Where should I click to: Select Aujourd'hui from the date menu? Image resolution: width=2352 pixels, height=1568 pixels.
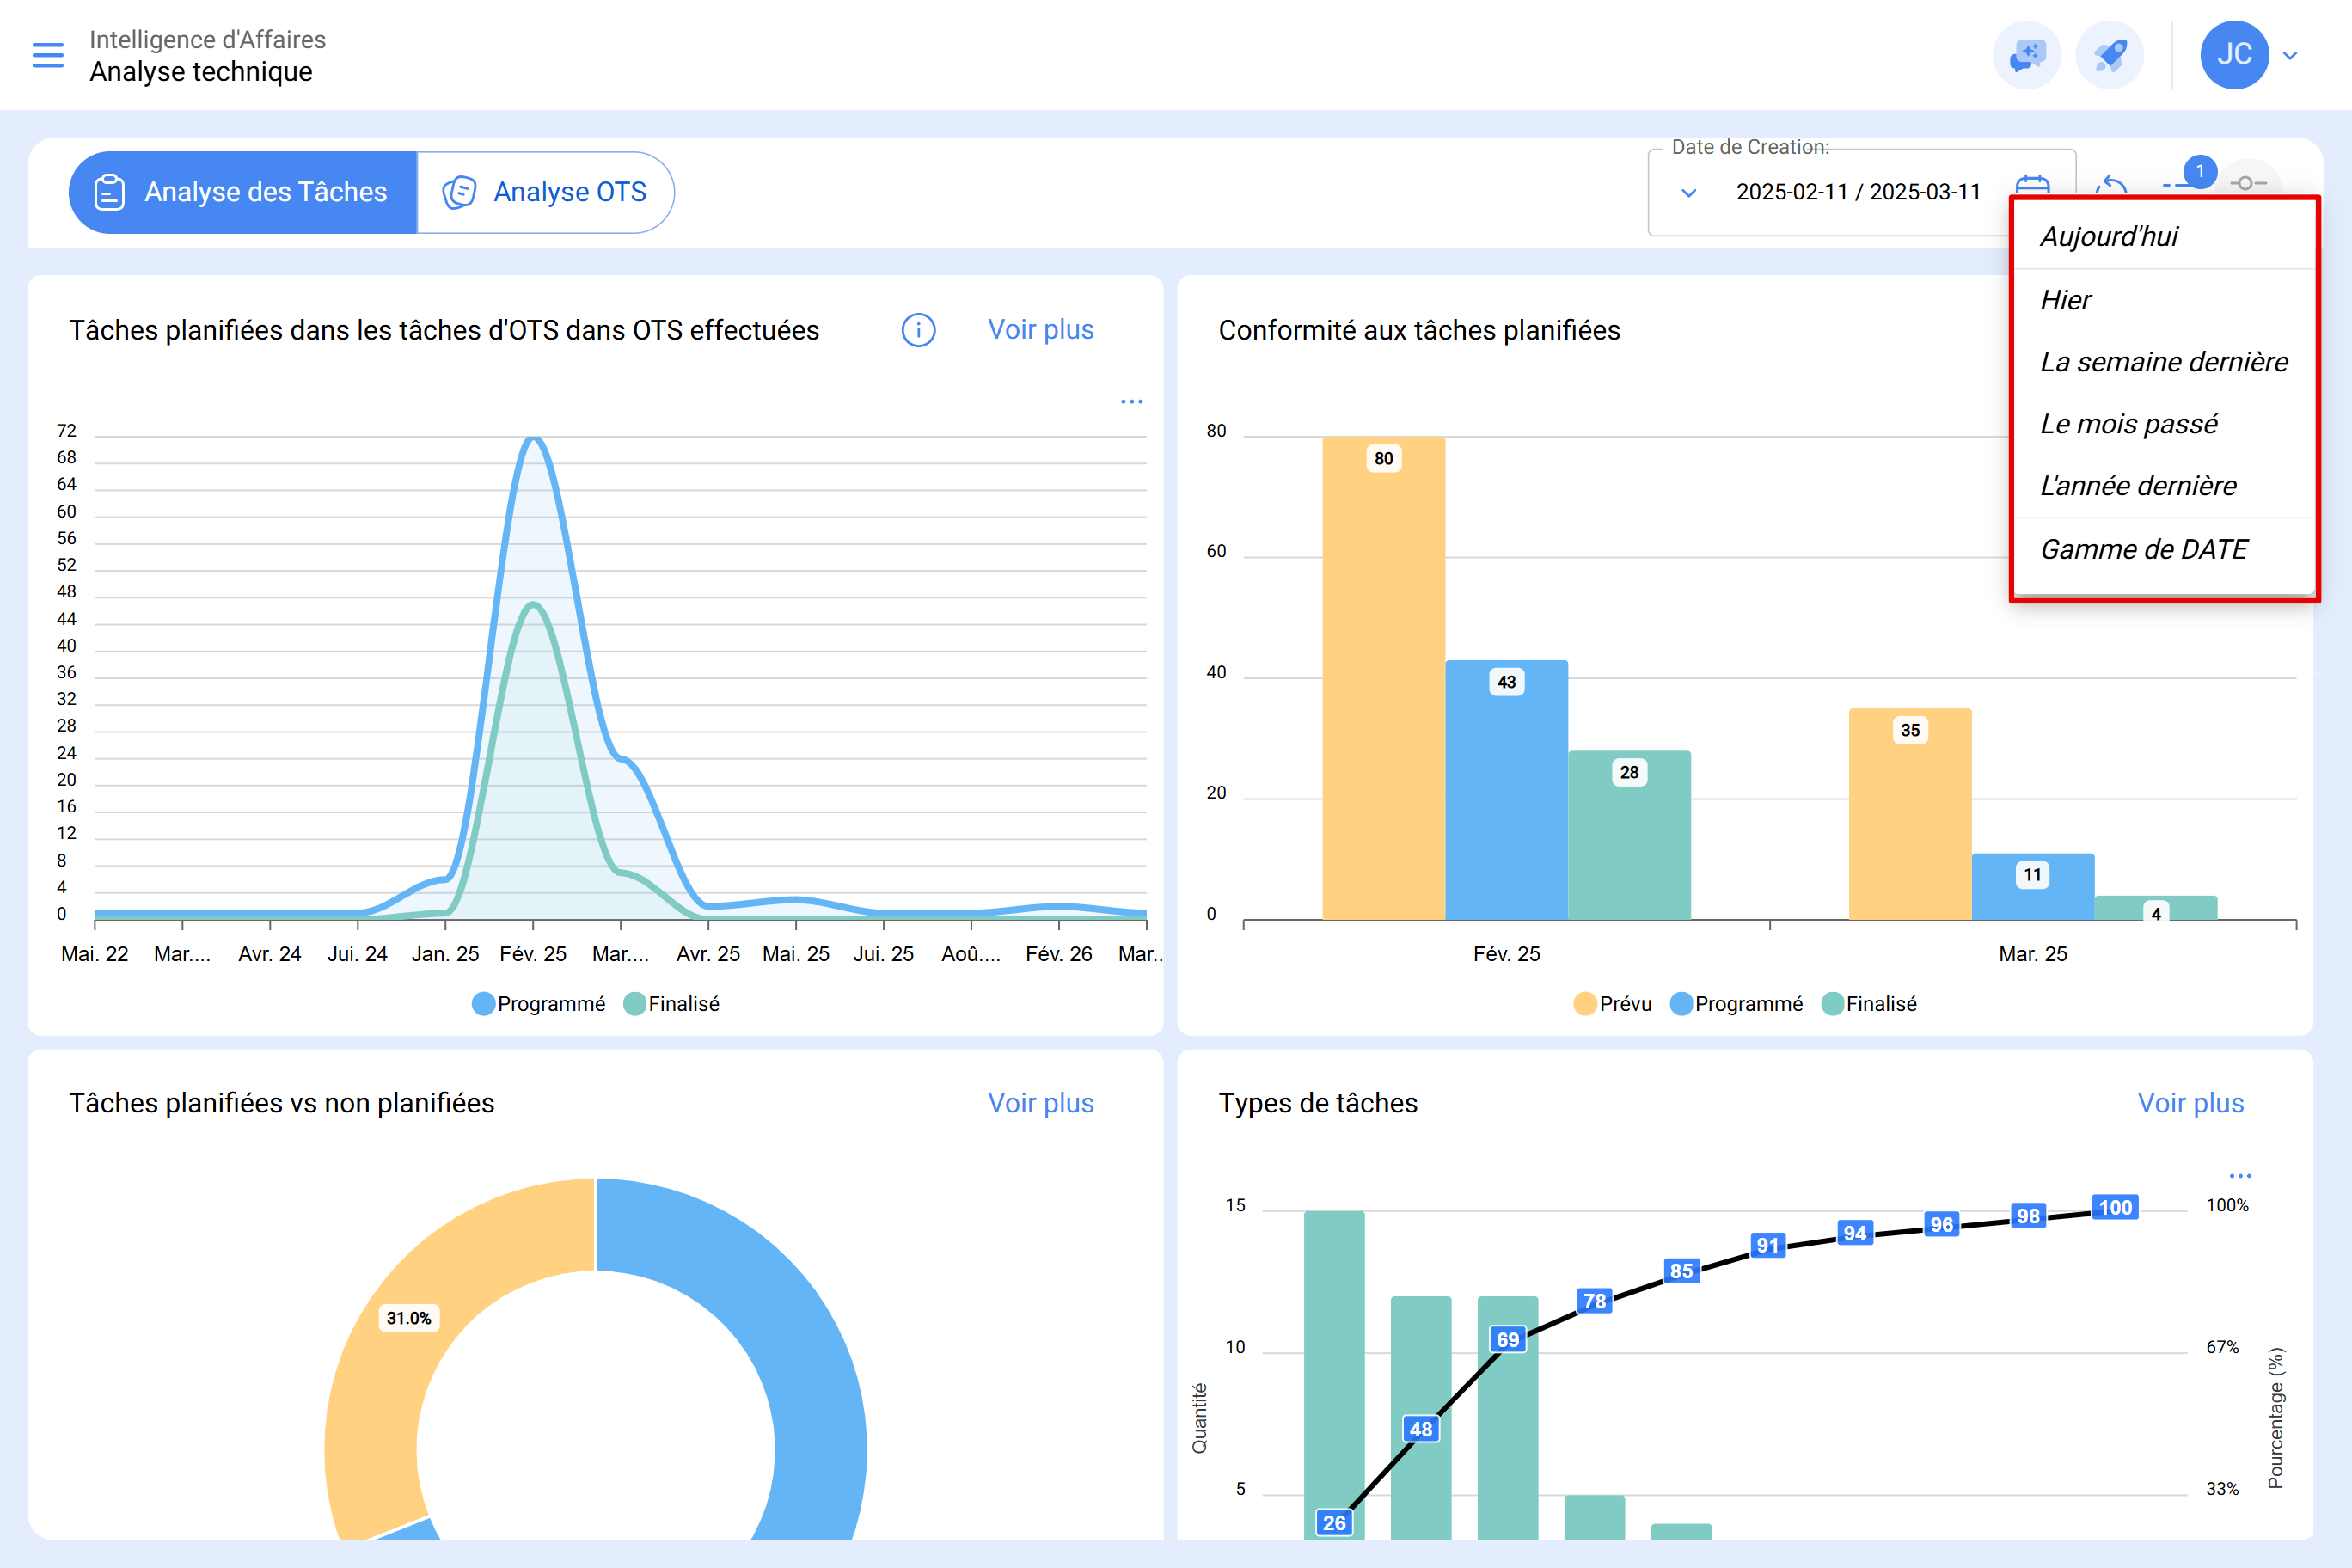coord(2163,236)
